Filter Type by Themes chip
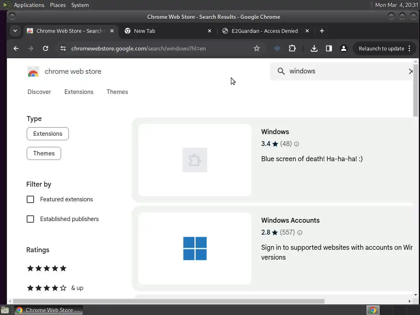This screenshot has height=315, width=420. (44, 153)
